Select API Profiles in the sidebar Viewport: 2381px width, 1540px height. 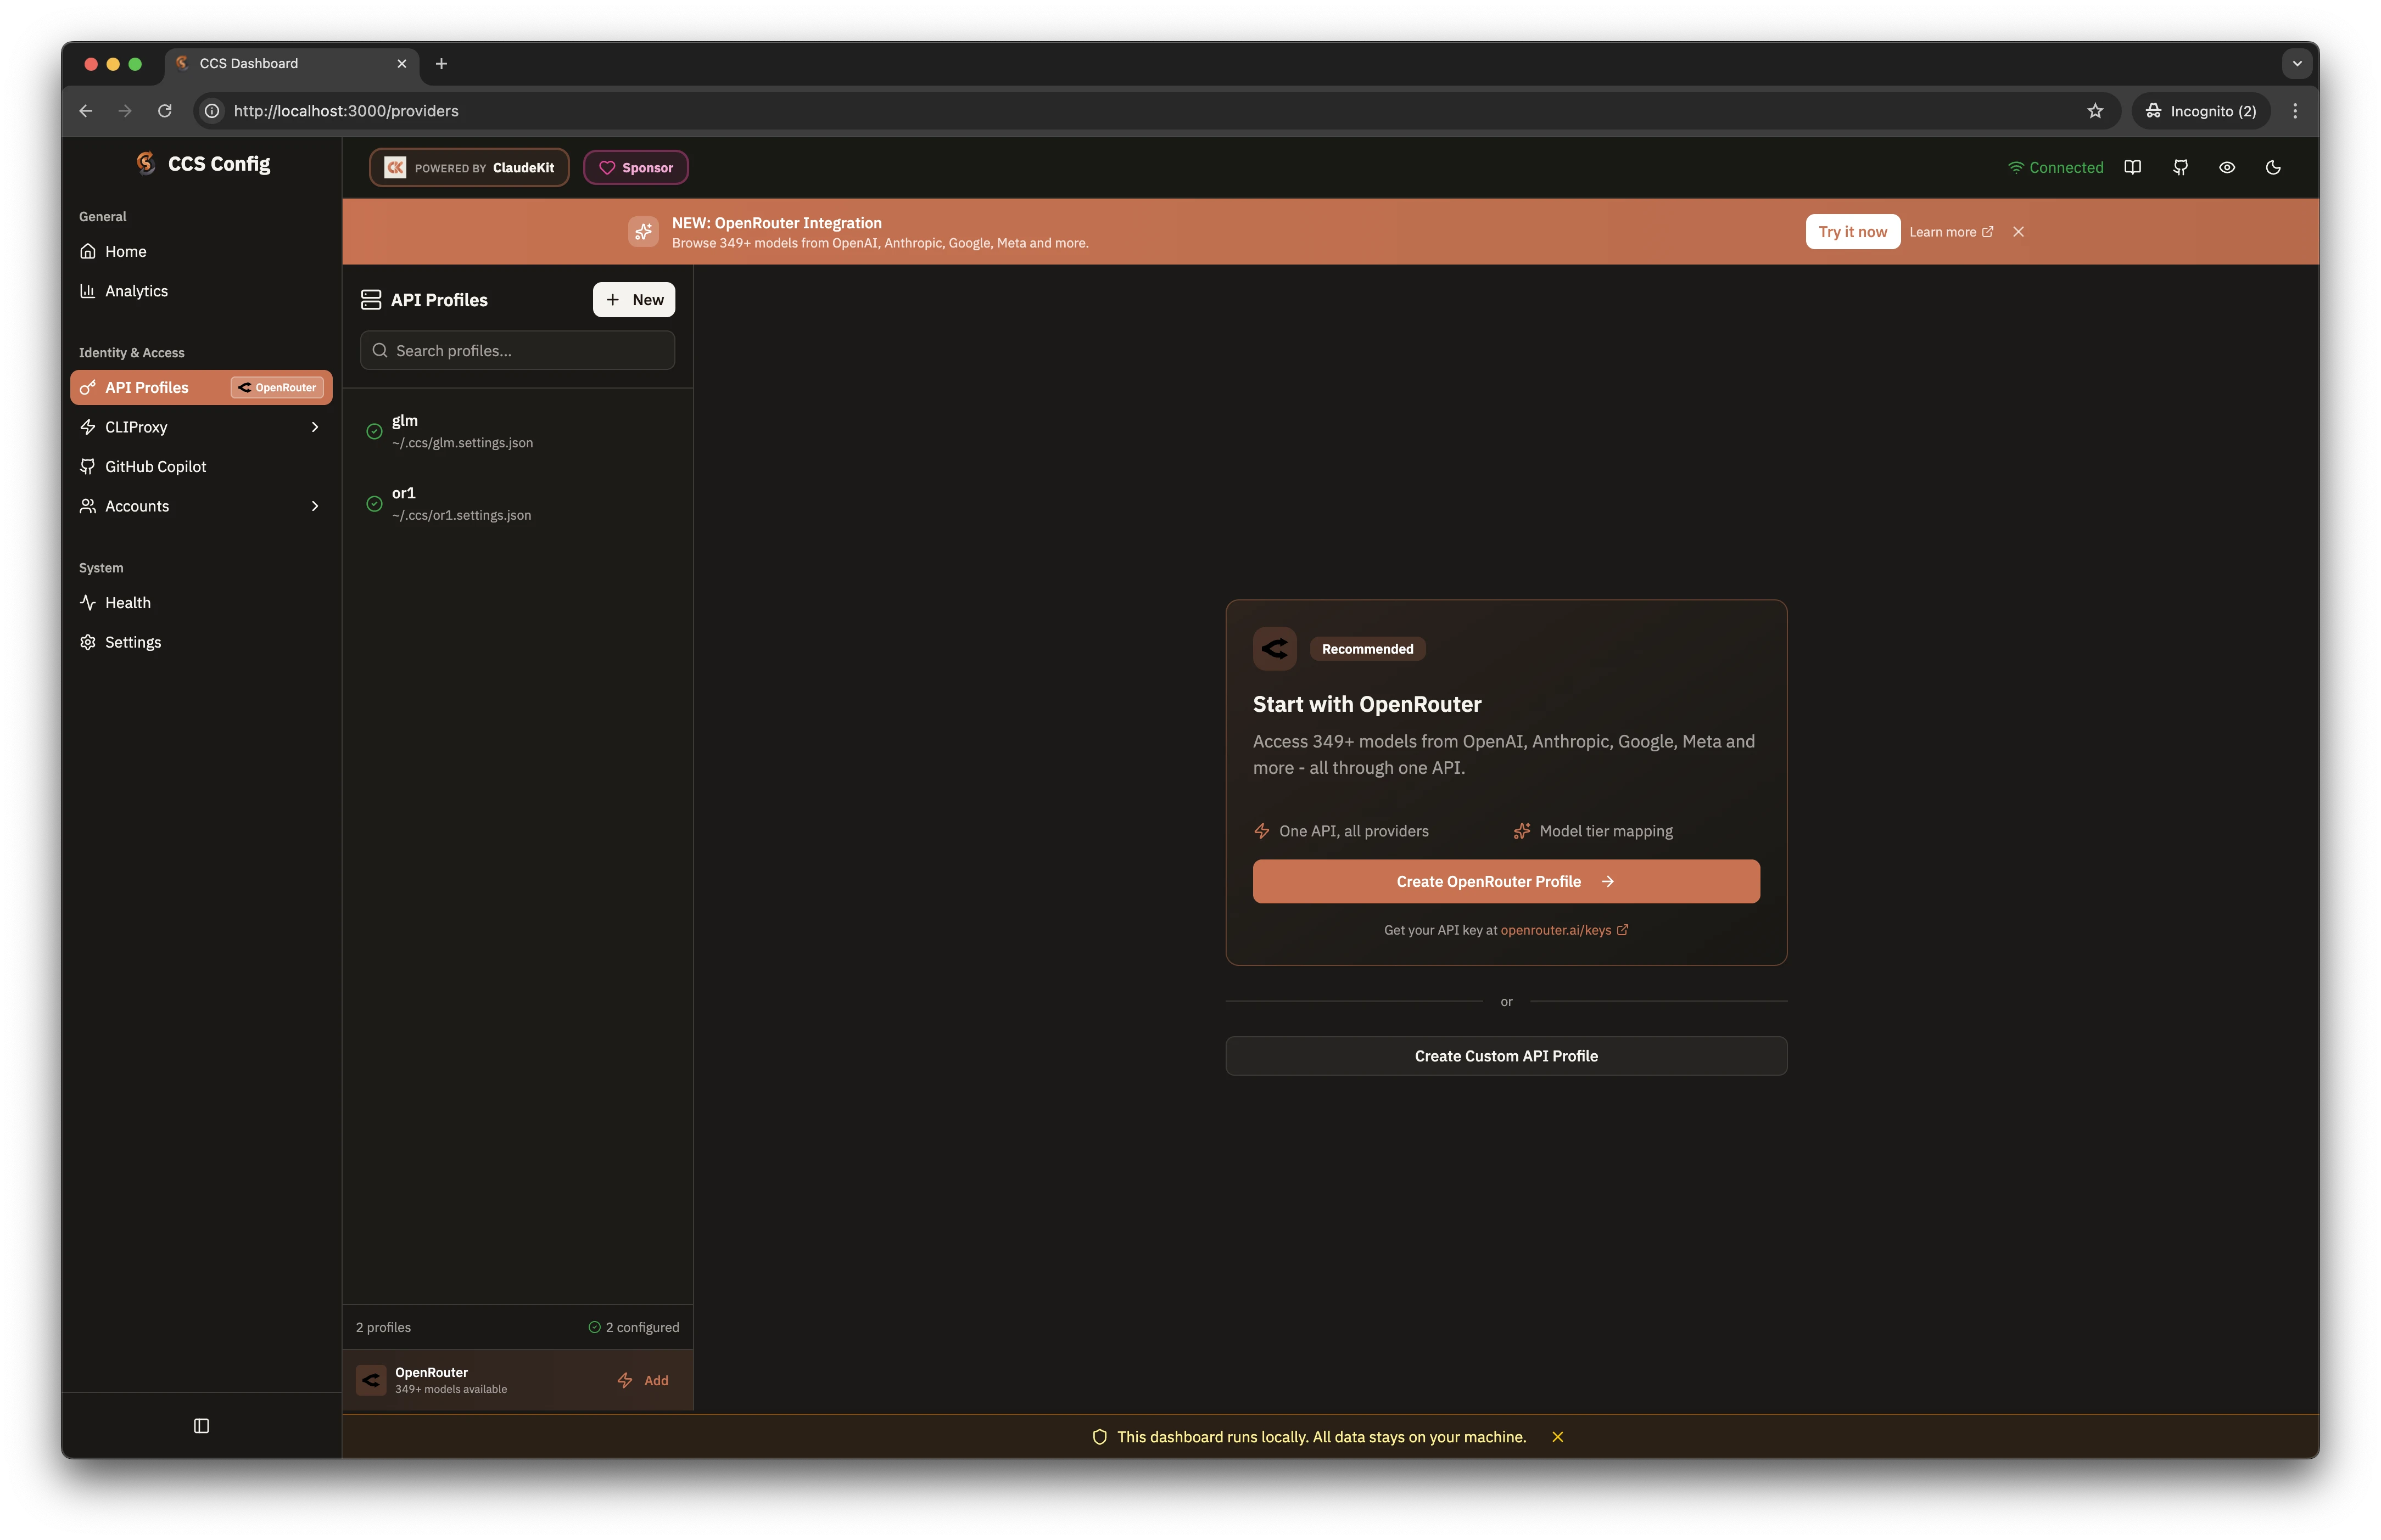(147, 387)
